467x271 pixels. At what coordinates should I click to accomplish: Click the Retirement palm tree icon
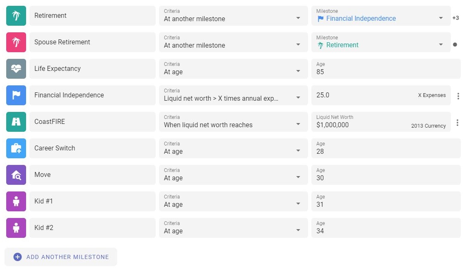16,16
